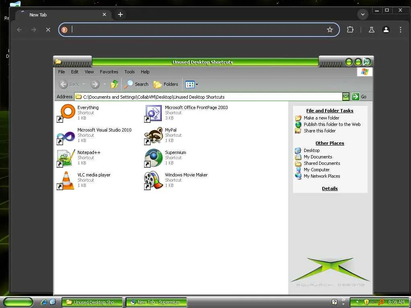The image size is (411, 308).
Task: Select the Microsoft Office FrontPage 2003 icon
Action: [x=153, y=113]
